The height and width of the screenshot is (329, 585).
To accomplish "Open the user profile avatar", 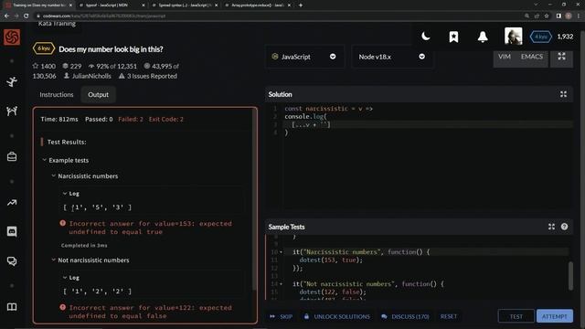I will (x=514, y=37).
